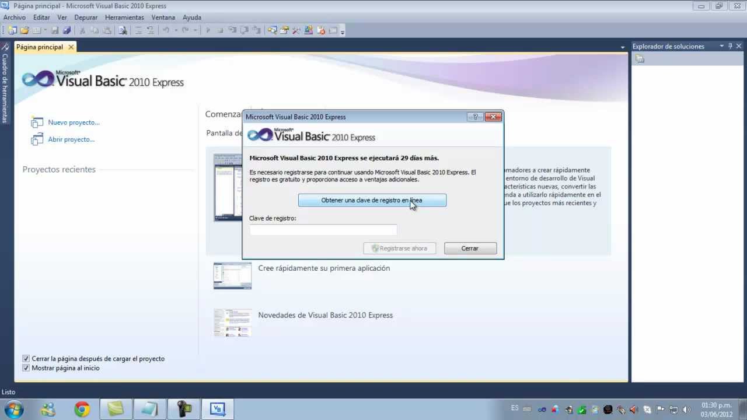Click the thumbnail beside 'Novedades de Visual Basic'
747x420 pixels.
click(x=232, y=323)
